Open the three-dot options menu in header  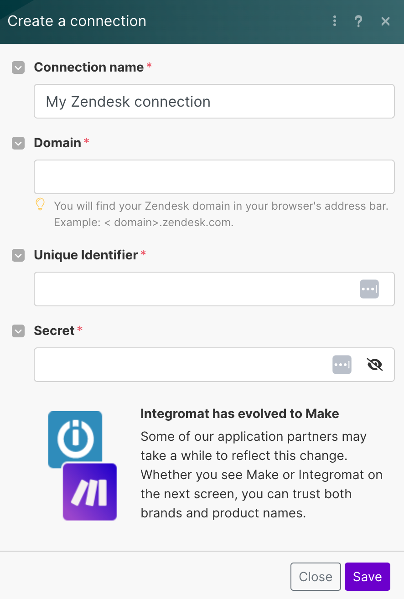pyautogui.click(x=335, y=21)
